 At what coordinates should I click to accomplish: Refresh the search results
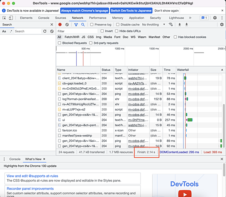click(45, 31)
